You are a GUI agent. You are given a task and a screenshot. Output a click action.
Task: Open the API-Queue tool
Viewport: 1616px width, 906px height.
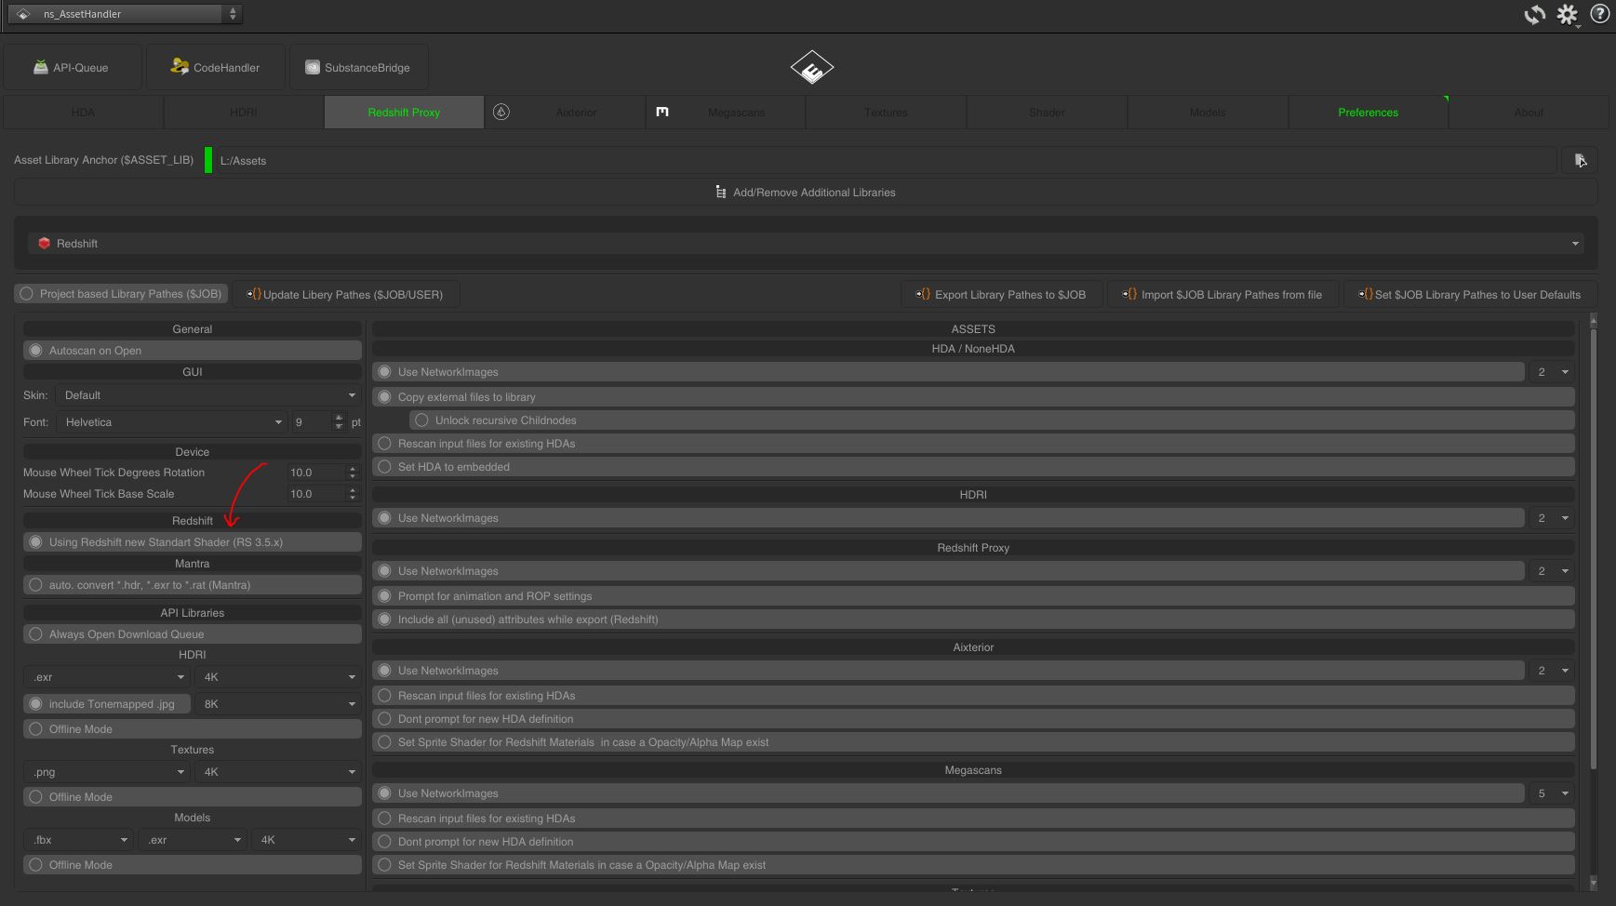tap(73, 68)
